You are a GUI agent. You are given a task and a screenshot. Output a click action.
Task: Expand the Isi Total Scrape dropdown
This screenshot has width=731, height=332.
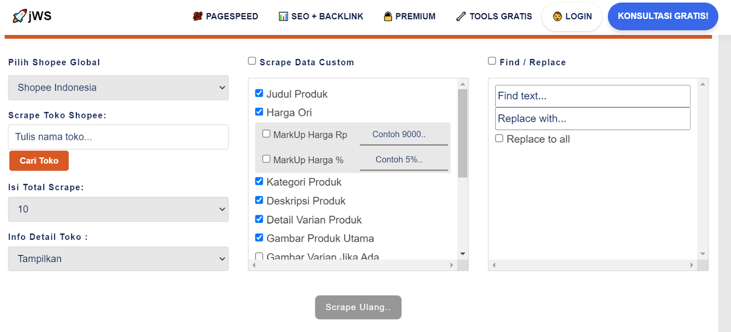pyautogui.click(x=118, y=209)
